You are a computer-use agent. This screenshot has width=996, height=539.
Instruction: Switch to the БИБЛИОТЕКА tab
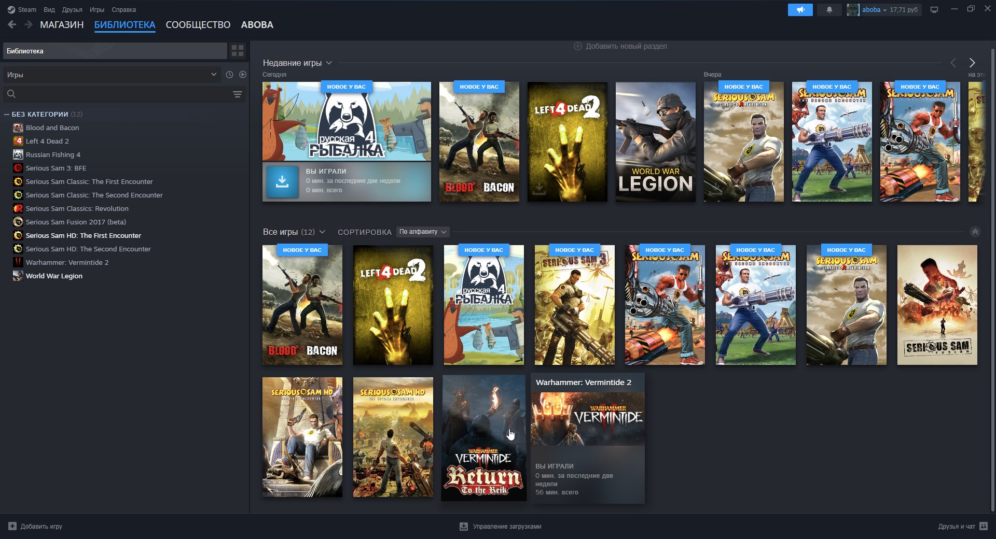(125, 24)
